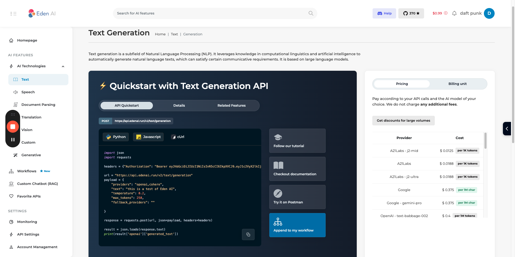Switch to the Pricing toggle
The image size is (515, 257).
tap(402, 84)
